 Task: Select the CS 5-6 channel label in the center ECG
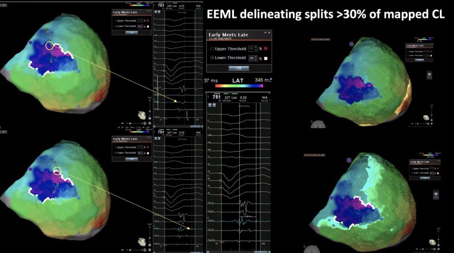point(210,220)
